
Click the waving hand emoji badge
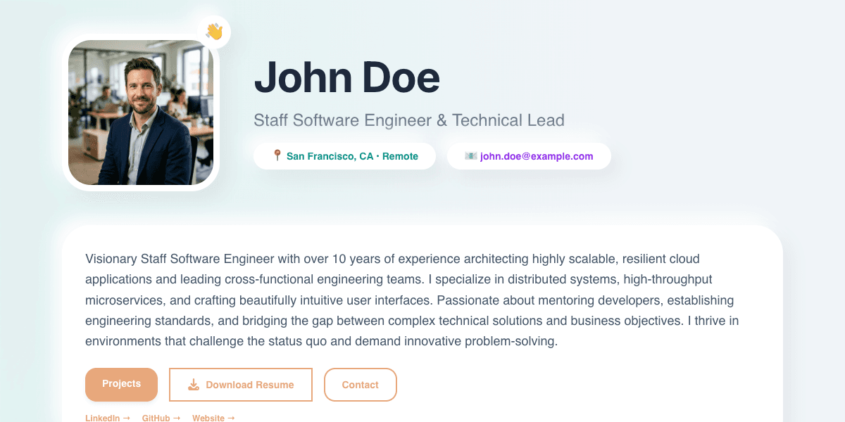[x=214, y=32]
